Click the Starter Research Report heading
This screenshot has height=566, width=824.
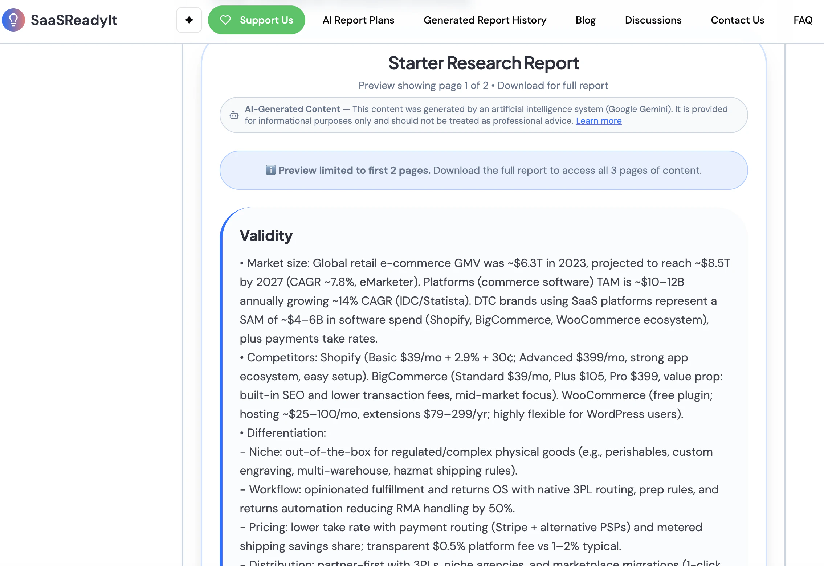tap(484, 63)
